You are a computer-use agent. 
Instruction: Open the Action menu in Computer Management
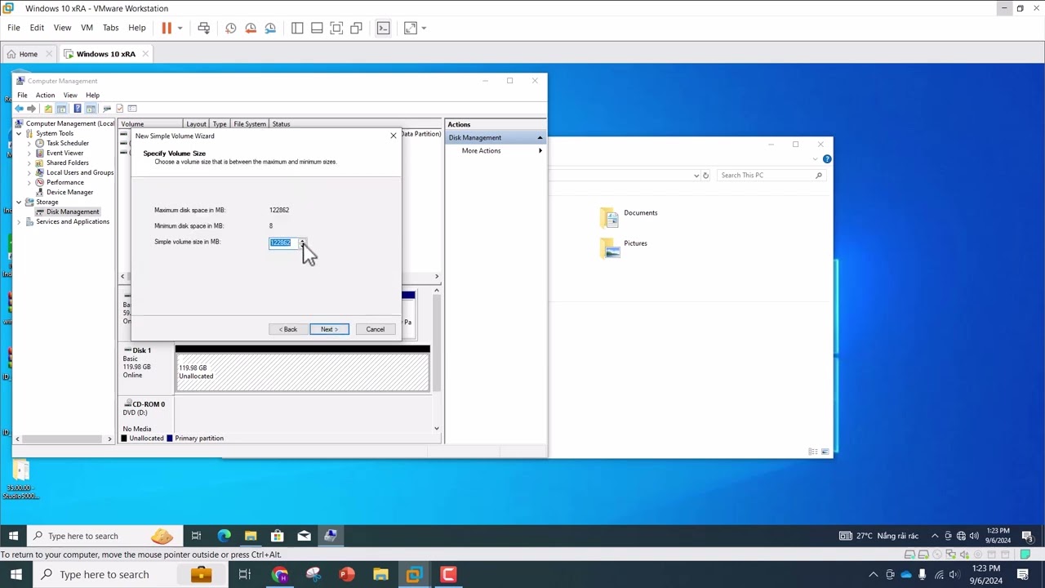tap(45, 95)
